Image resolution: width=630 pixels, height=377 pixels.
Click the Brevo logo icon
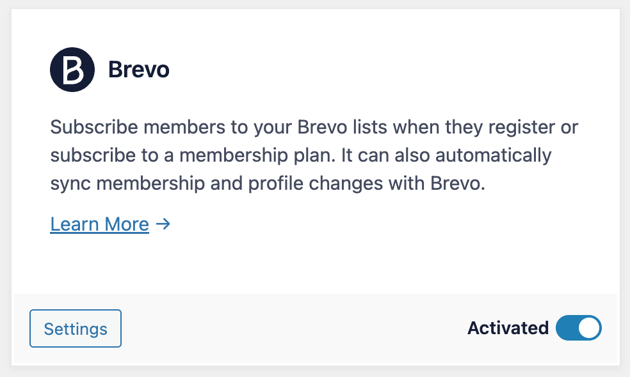pyautogui.click(x=72, y=69)
